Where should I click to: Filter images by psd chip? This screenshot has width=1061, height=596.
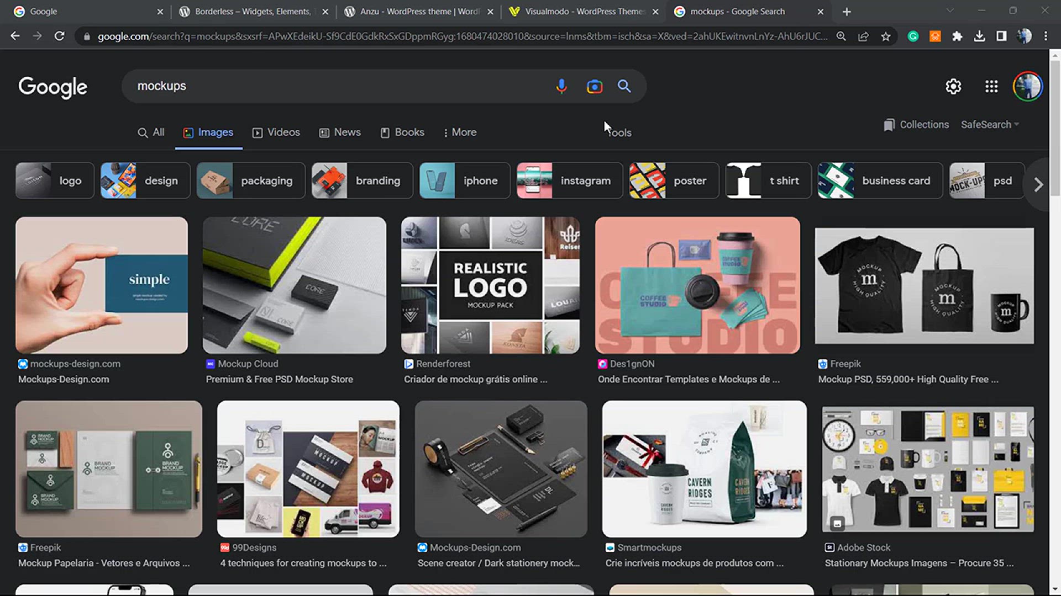point(987,180)
